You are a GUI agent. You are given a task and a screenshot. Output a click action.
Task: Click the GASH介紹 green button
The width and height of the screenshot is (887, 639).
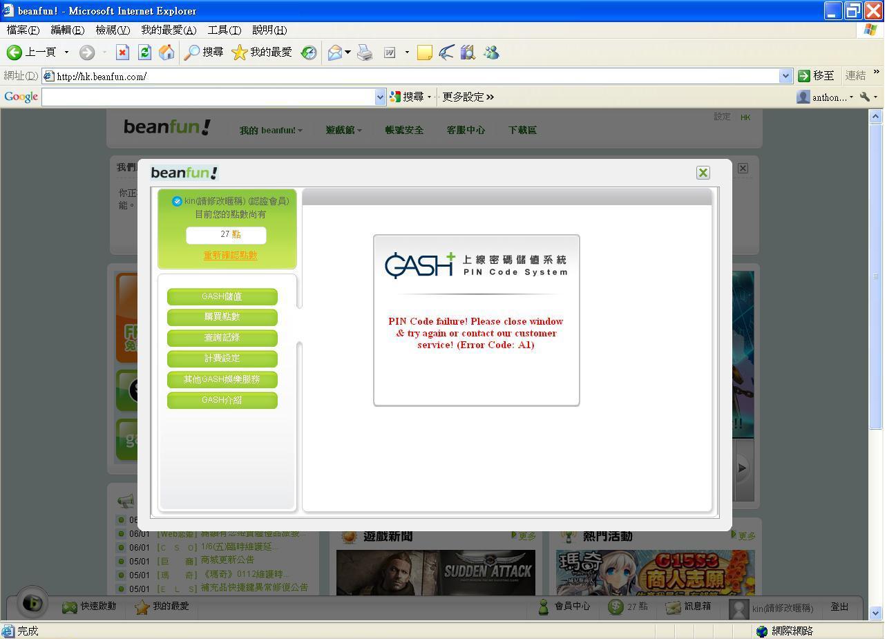point(222,400)
